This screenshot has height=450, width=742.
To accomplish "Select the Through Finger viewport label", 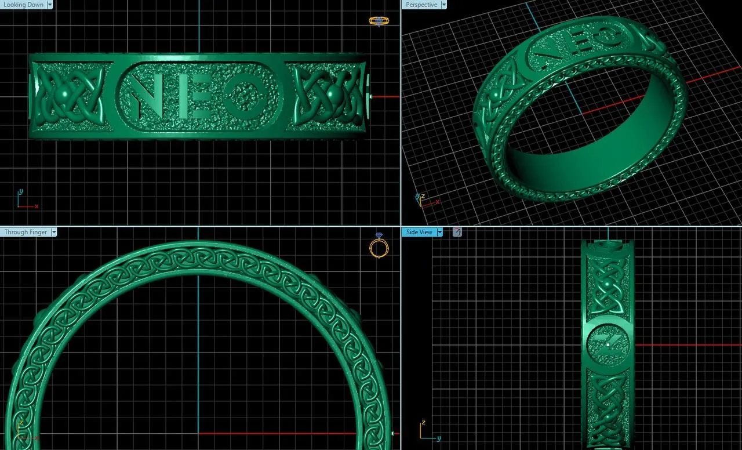I will pos(26,232).
